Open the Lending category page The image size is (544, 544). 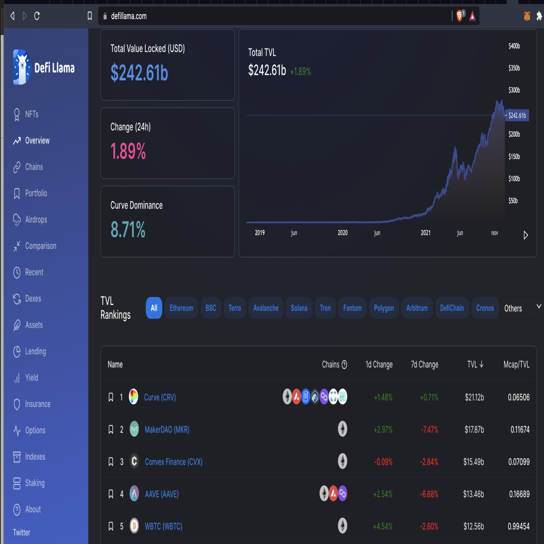tap(29, 351)
